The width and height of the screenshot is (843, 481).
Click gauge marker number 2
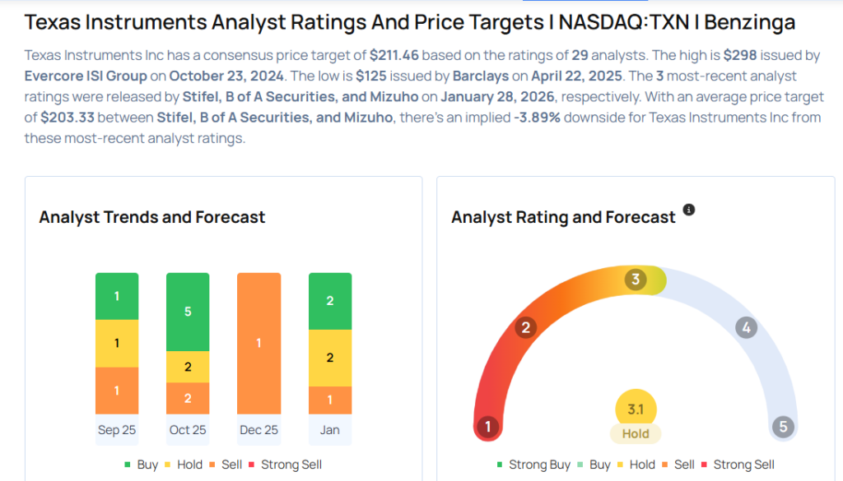tap(525, 328)
